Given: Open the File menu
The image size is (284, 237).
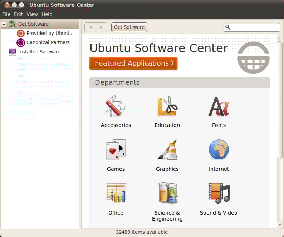Looking at the screenshot, I should (x=6, y=14).
